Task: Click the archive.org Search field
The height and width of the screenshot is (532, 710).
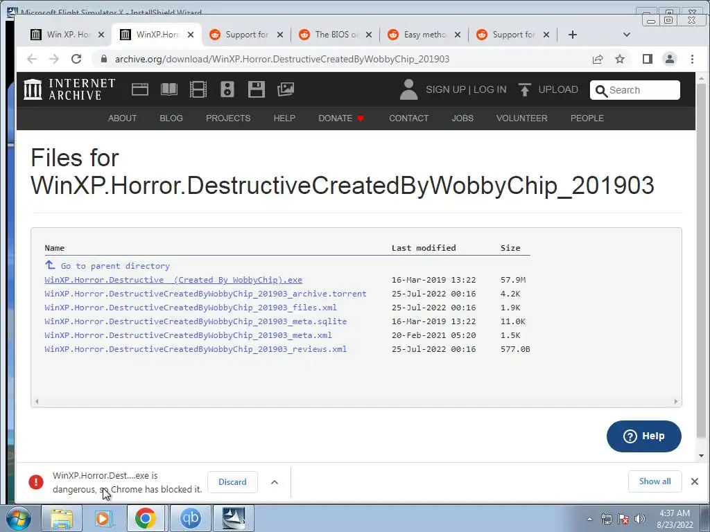Action: [x=635, y=90]
